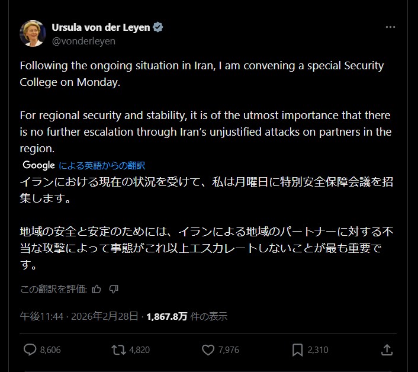Click the 2,310 bookmark count
This screenshot has height=372, width=418.
[x=318, y=350]
